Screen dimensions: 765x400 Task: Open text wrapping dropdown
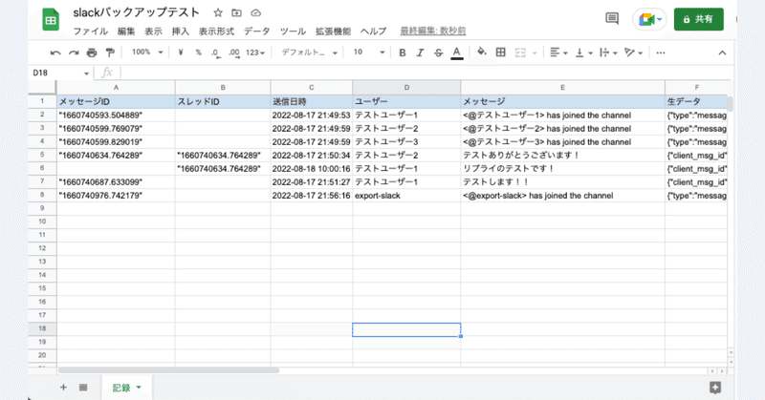608,53
